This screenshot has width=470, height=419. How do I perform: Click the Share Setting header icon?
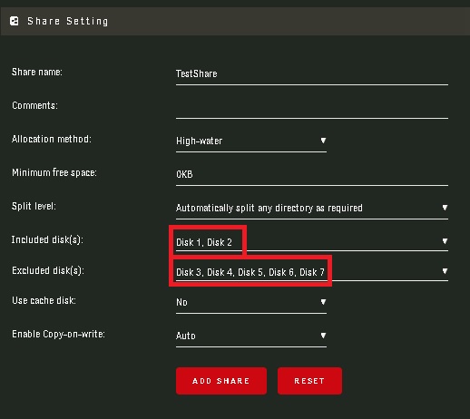(x=15, y=21)
